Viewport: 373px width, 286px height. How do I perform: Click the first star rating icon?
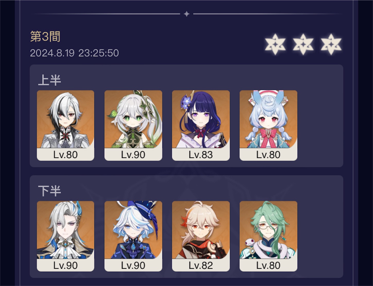coord(275,44)
